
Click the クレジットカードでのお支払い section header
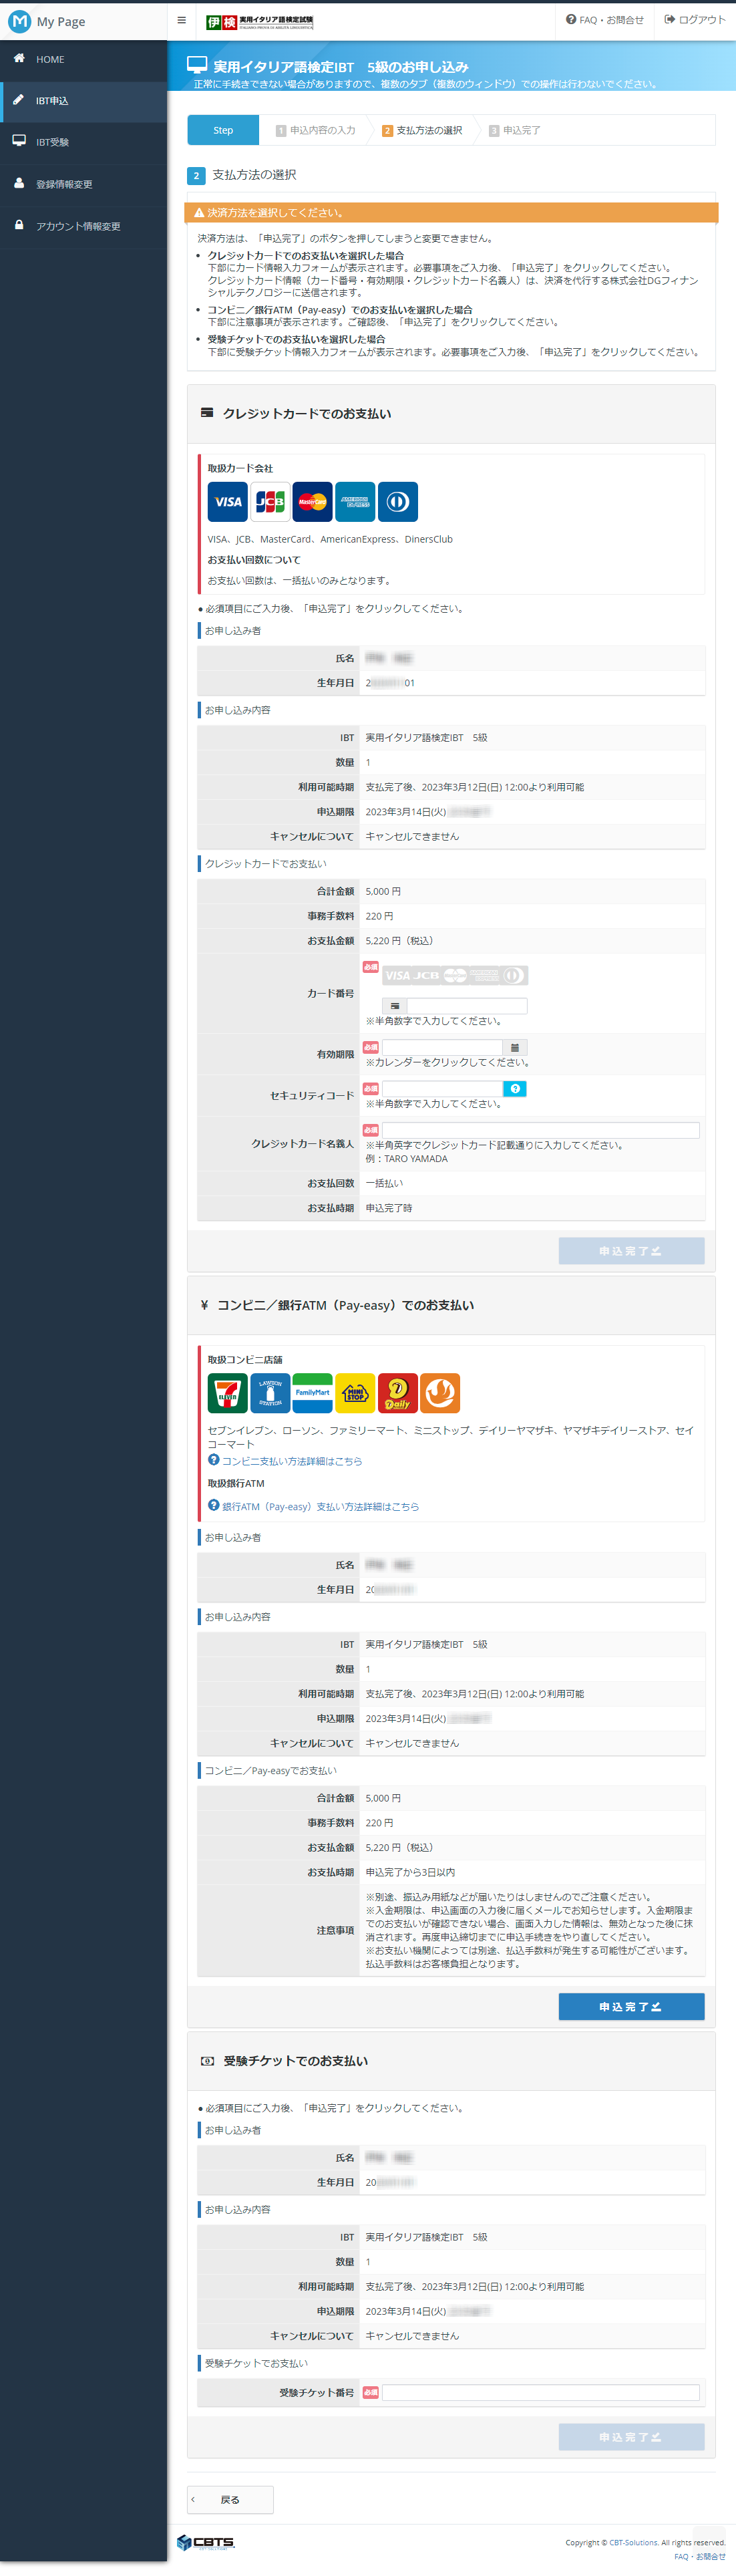point(451,414)
